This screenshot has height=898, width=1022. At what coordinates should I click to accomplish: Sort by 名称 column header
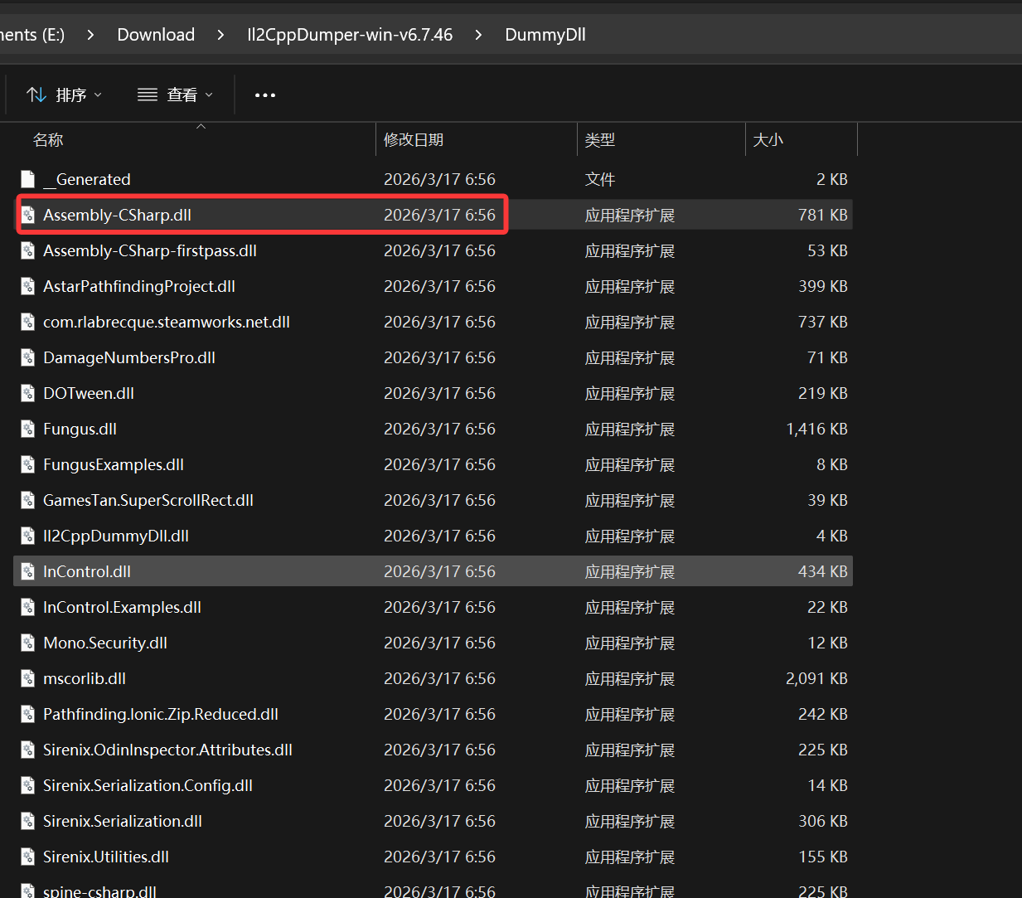pyautogui.click(x=48, y=140)
